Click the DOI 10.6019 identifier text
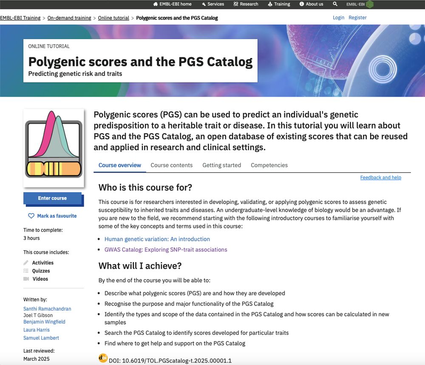Screen dimensions: 425x365 coord(170,361)
